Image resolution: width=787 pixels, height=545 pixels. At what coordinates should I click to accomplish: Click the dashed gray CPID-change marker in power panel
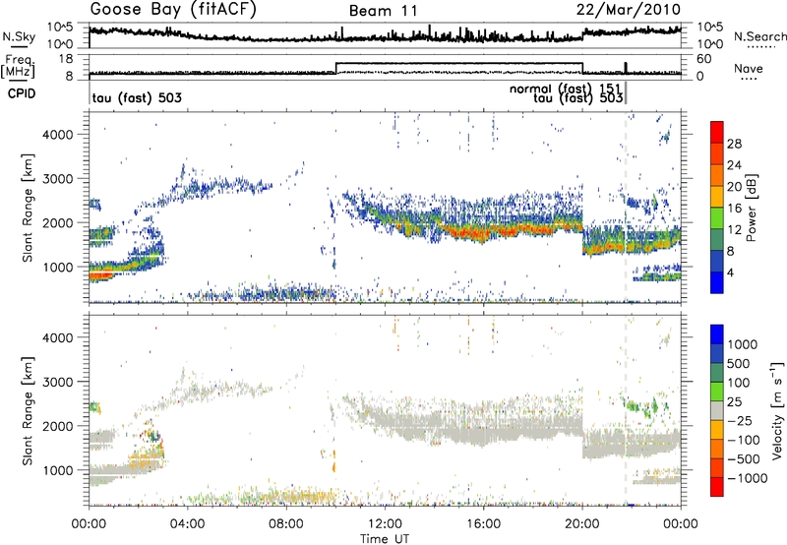[x=626, y=207]
